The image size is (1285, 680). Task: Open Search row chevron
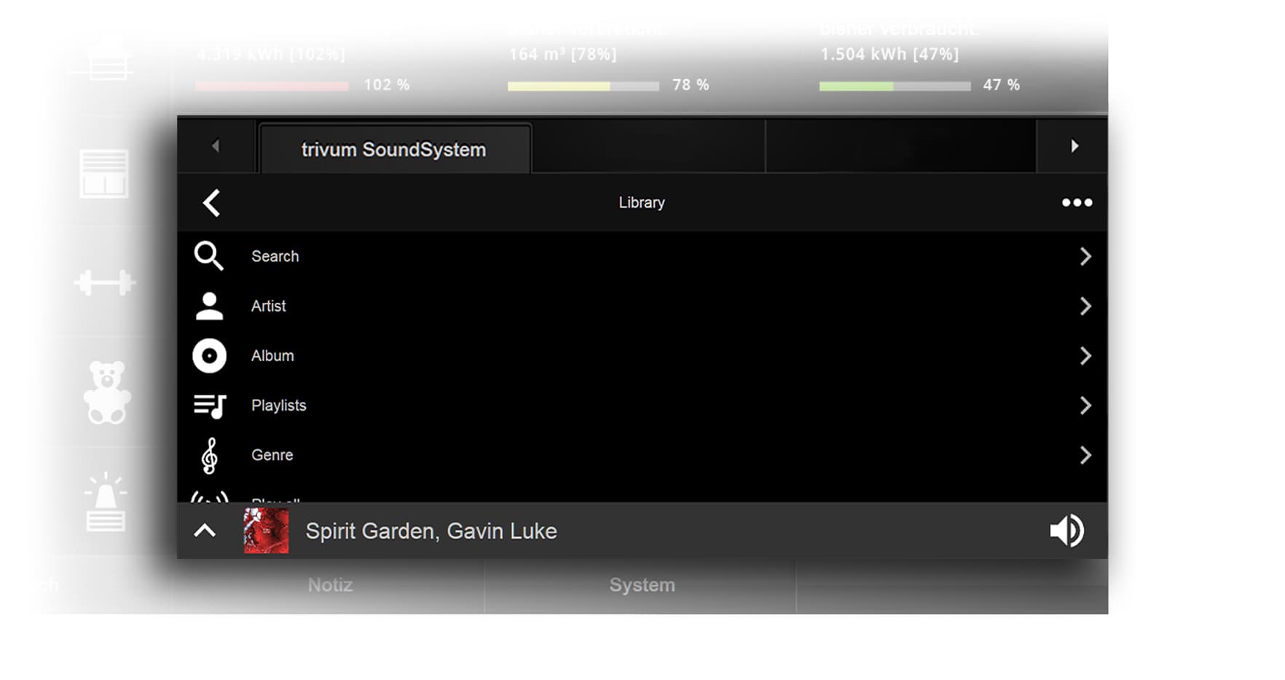(1085, 256)
